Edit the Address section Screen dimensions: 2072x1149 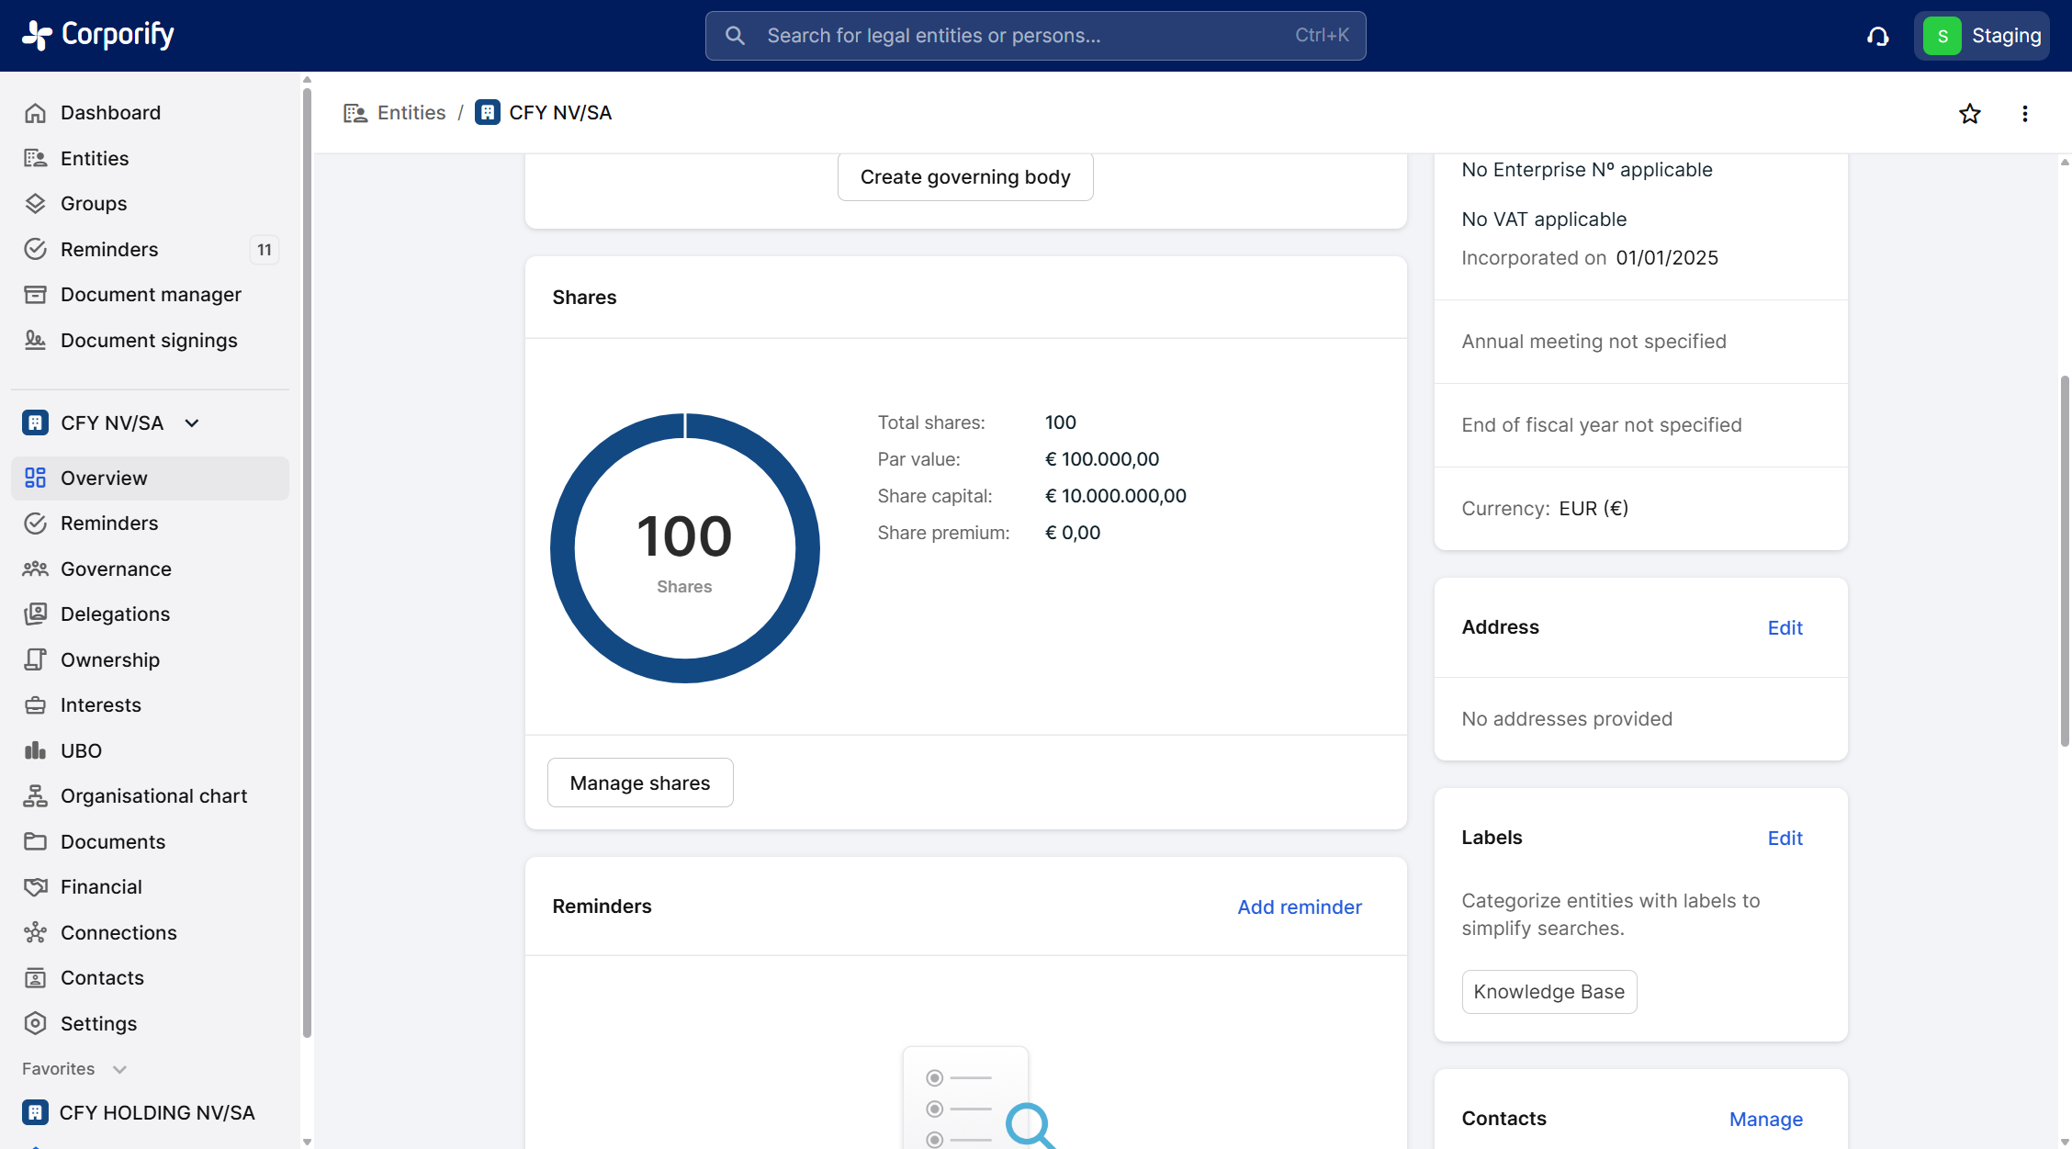click(x=1785, y=628)
